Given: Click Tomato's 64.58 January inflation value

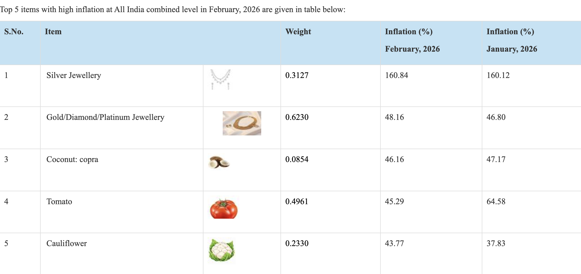Looking at the screenshot, I should pyautogui.click(x=496, y=202).
